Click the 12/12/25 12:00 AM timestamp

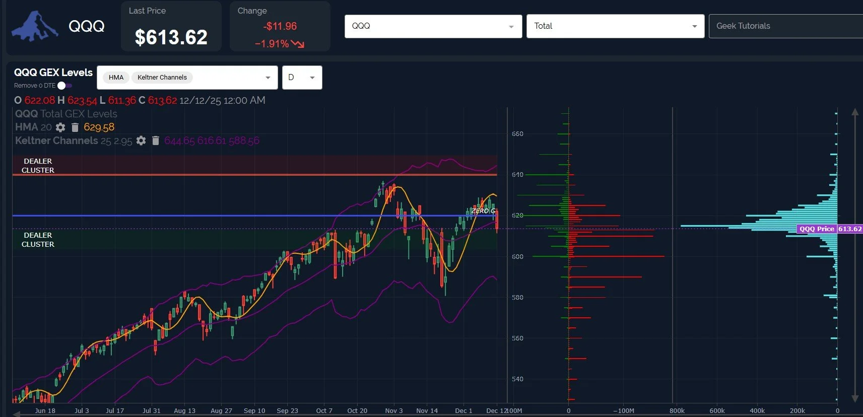222,100
